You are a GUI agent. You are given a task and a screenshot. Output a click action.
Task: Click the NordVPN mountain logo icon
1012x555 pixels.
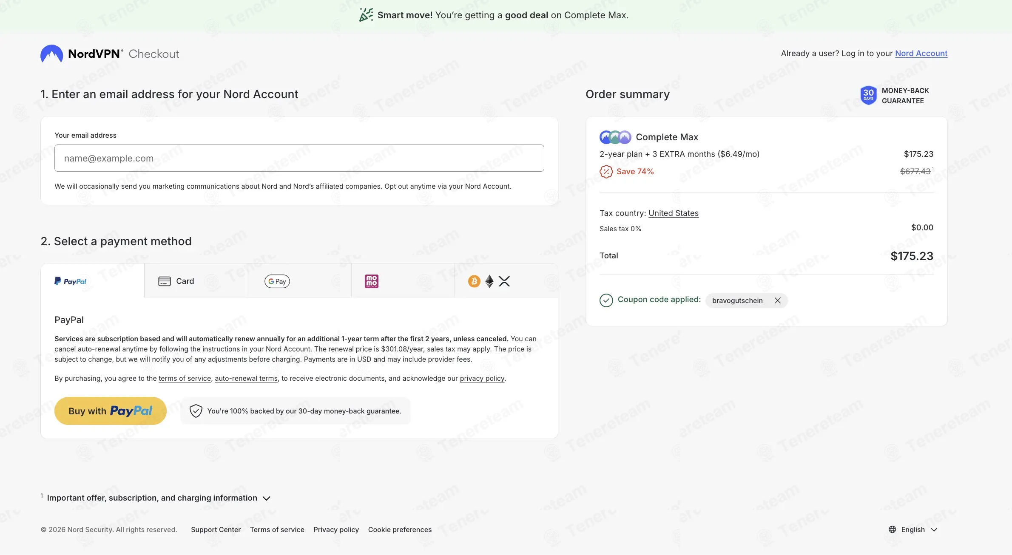point(51,54)
